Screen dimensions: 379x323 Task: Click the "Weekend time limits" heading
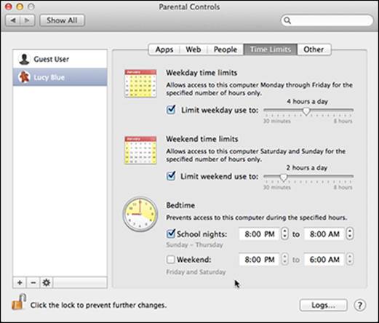point(202,139)
